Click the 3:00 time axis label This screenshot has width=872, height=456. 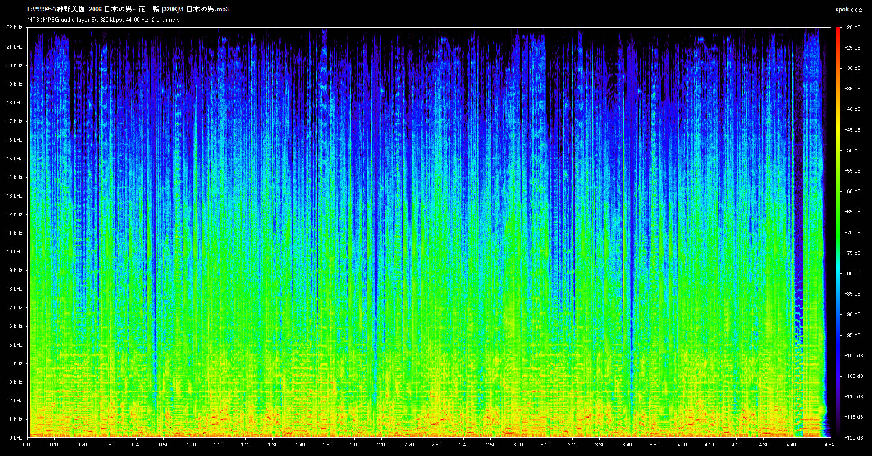[518, 445]
